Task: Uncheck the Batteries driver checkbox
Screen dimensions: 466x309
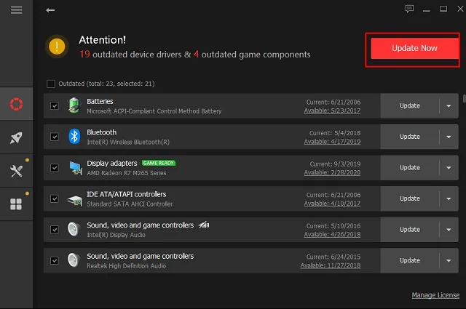Action: tap(55, 105)
